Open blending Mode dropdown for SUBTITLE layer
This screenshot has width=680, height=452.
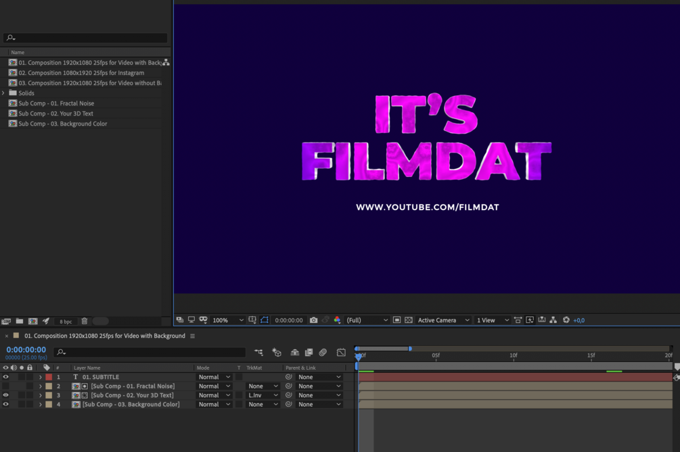214,377
